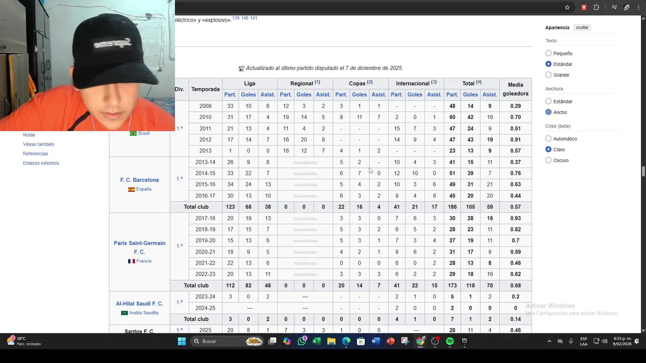Viewport: 646px width, 363px height.
Task: Open the Windows Start menu
Action: point(182,341)
